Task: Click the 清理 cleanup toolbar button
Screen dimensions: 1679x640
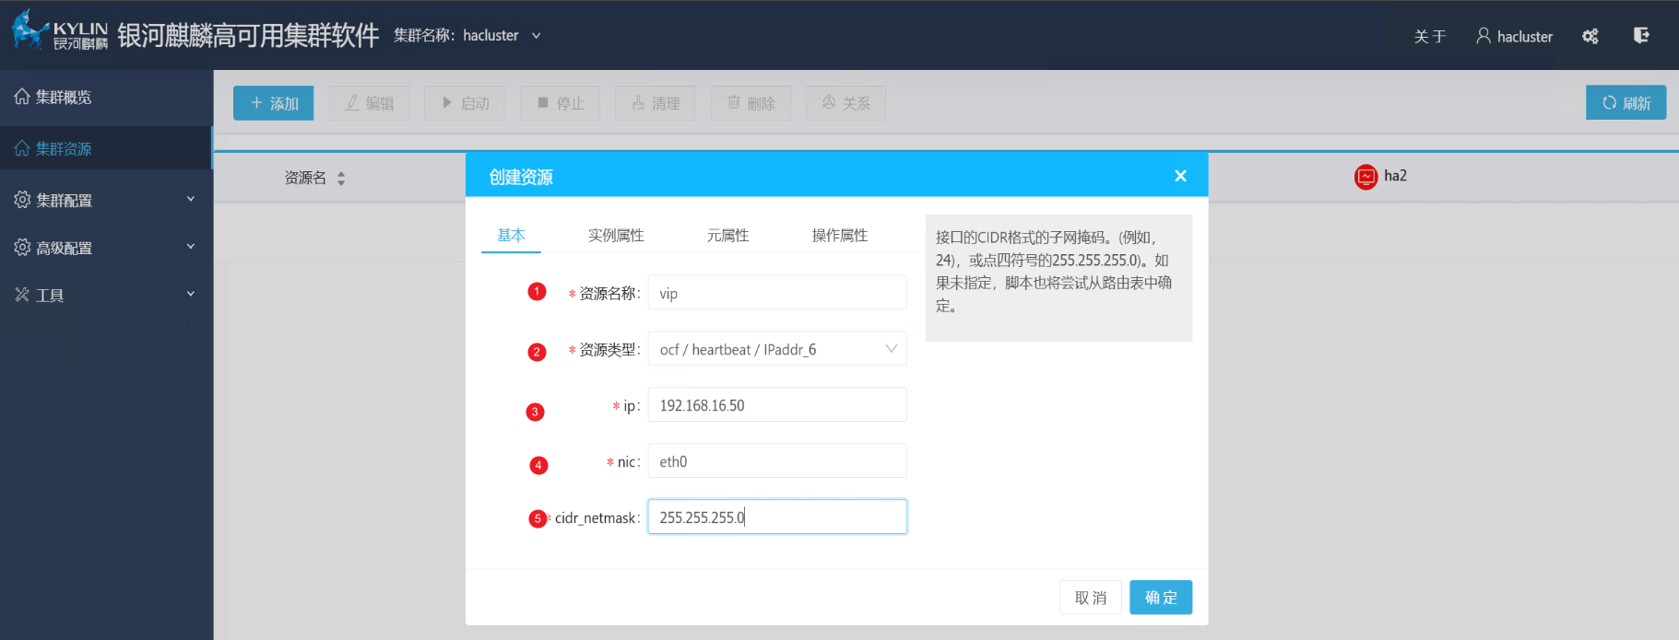Action: click(x=656, y=103)
